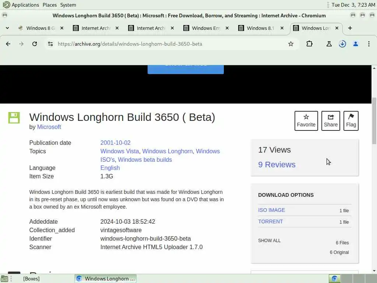Open the Microsoft creator link
This screenshot has height=283, width=377.
click(x=49, y=127)
